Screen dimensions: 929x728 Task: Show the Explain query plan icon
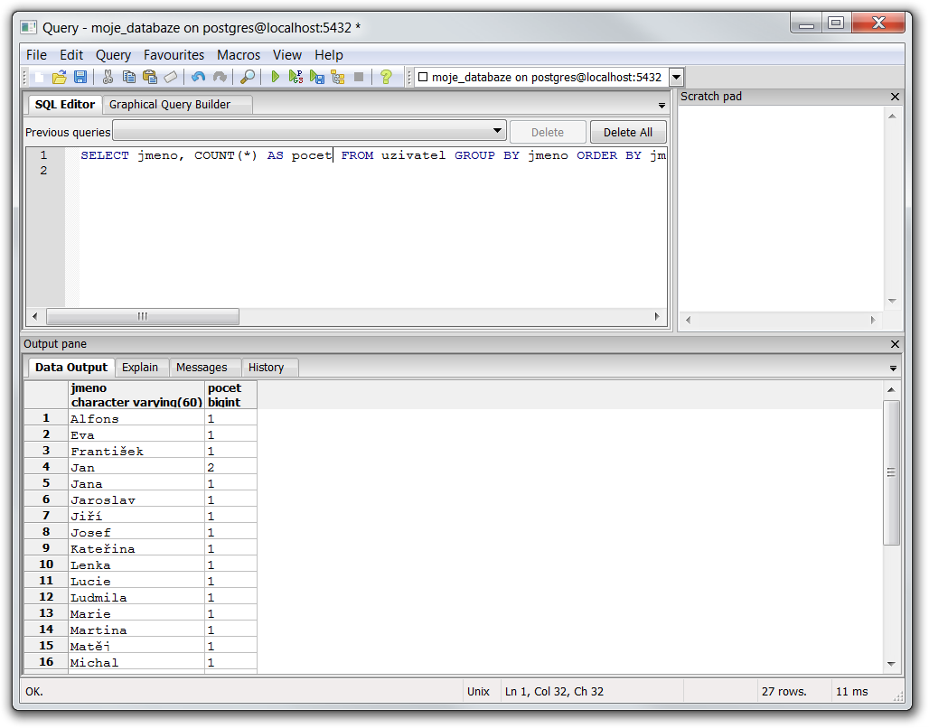pyautogui.click(x=338, y=78)
